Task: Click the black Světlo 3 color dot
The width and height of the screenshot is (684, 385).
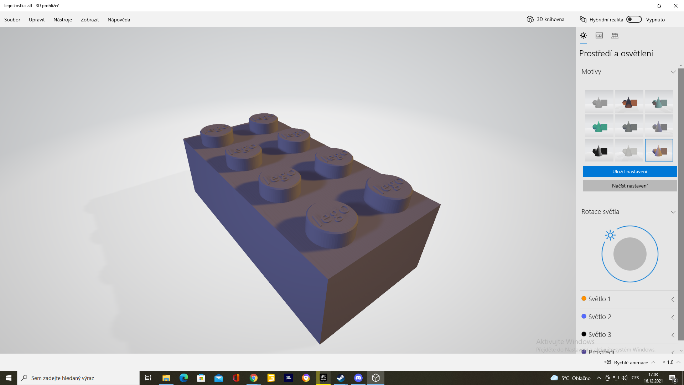Action: point(584,334)
